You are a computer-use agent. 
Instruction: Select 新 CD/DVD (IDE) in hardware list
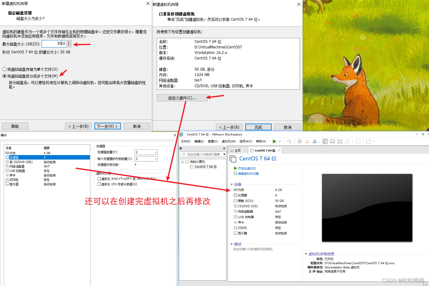[x=47, y=162]
